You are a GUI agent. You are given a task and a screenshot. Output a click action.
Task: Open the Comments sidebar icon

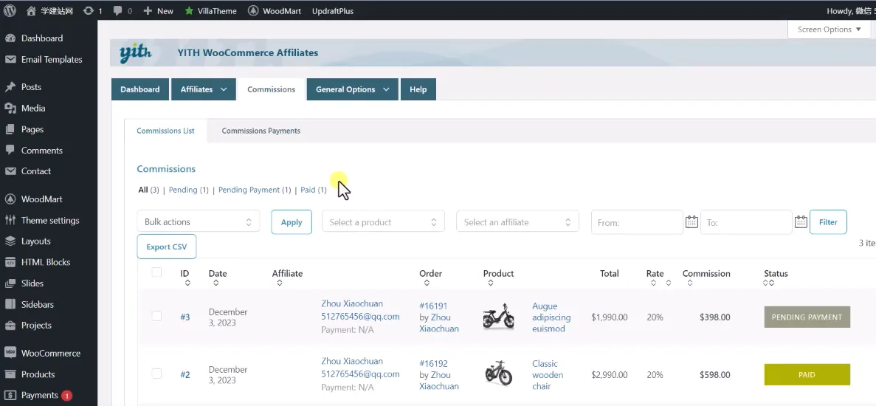pyautogui.click(x=10, y=151)
